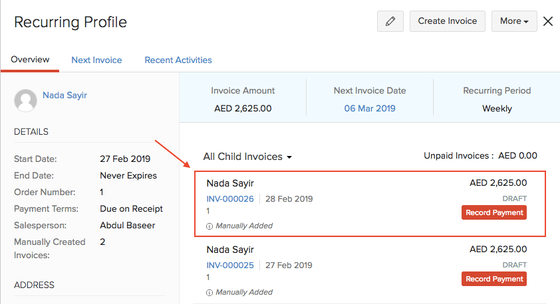Expand the All Child Invoices filter
Viewport: 560px width, 304px height.
[247, 157]
